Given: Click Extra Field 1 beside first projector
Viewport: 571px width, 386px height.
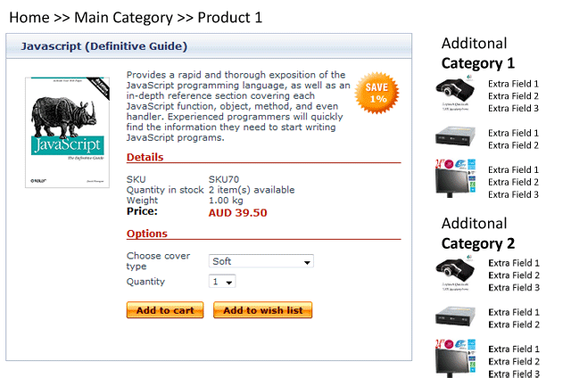Looking at the screenshot, I should click(x=513, y=84).
